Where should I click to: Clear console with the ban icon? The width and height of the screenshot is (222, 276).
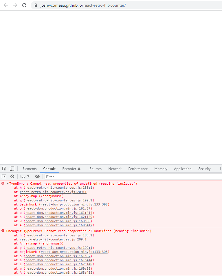coord(12,176)
